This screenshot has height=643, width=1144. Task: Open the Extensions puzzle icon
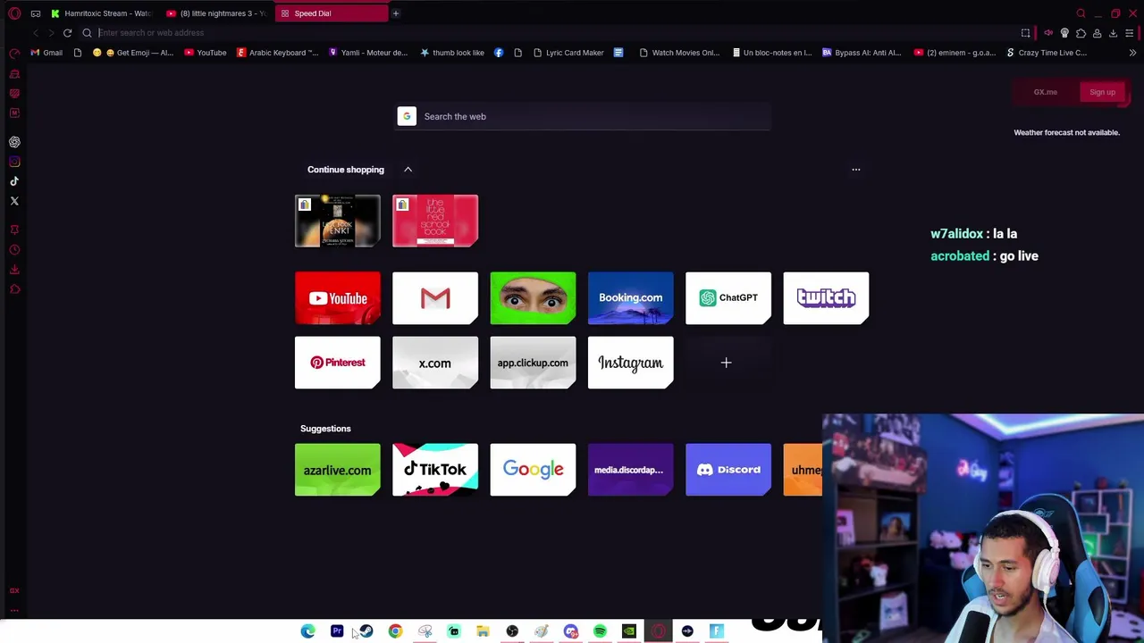click(x=1081, y=33)
